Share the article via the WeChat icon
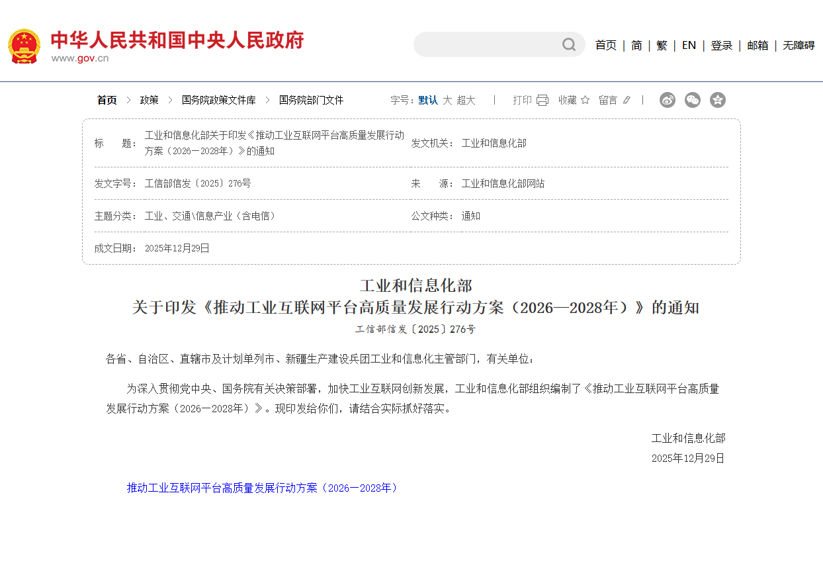The height and width of the screenshot is (583, 823). coord(692,99)
